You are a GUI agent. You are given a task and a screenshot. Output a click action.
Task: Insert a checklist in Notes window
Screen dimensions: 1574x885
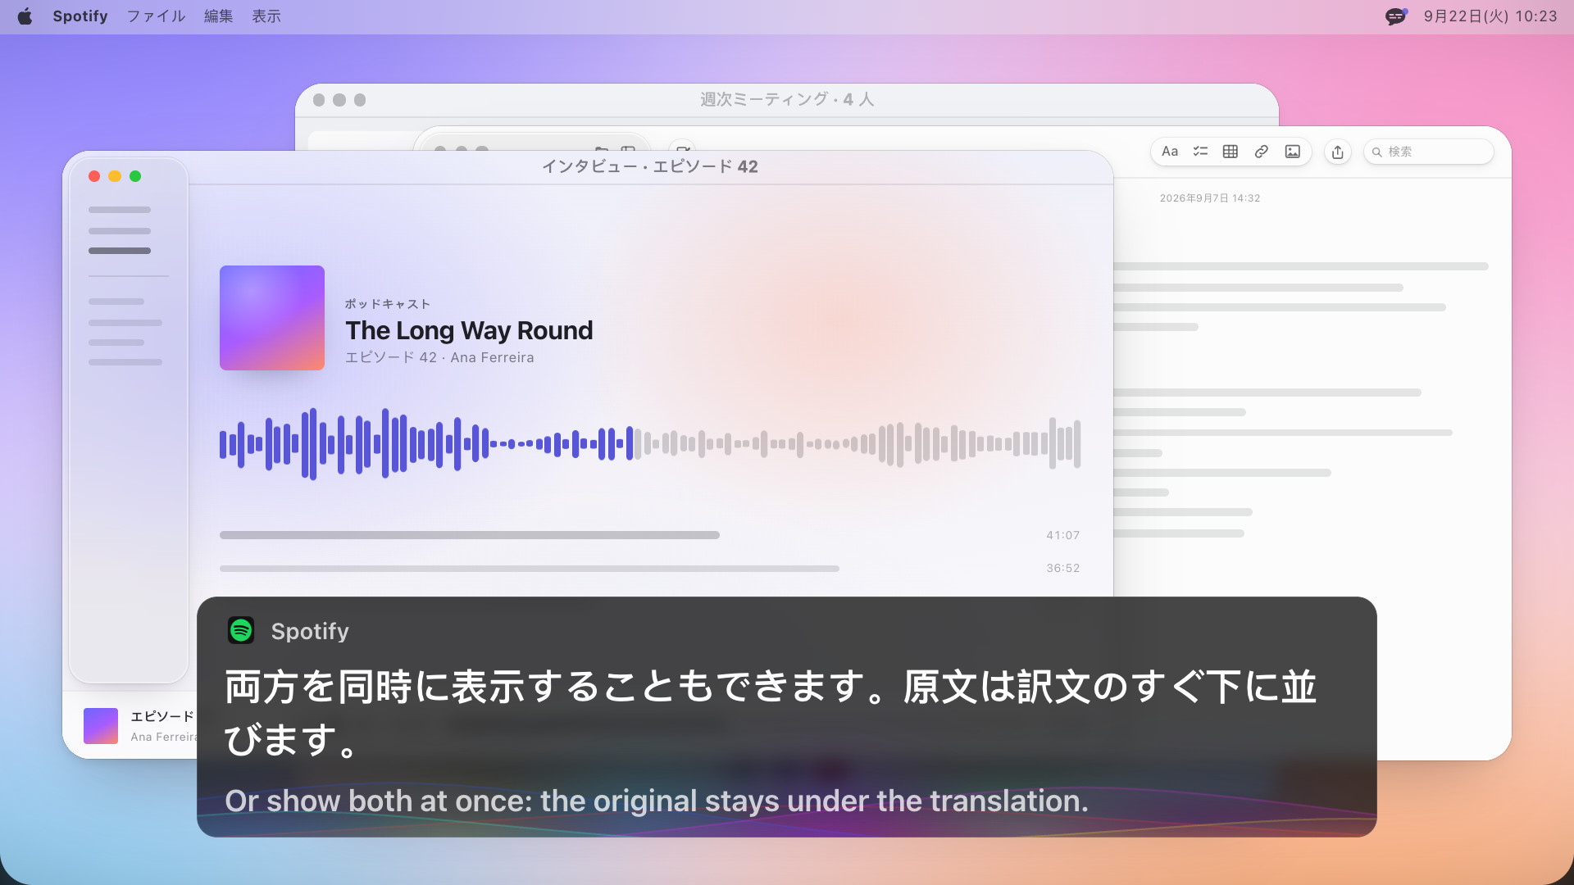[x=1200, y=152]
